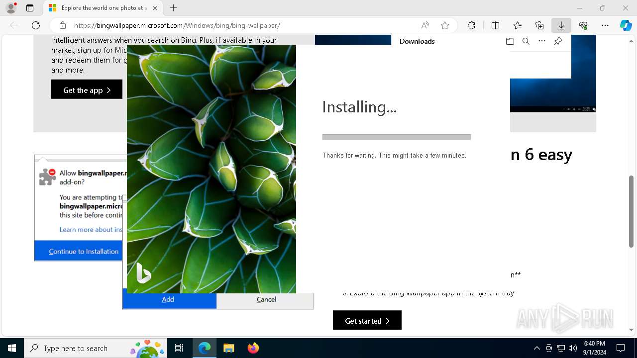637x358 pixels.
Task: Open downloads folder in Downloads panel
Action: click(x=510, y=41)
